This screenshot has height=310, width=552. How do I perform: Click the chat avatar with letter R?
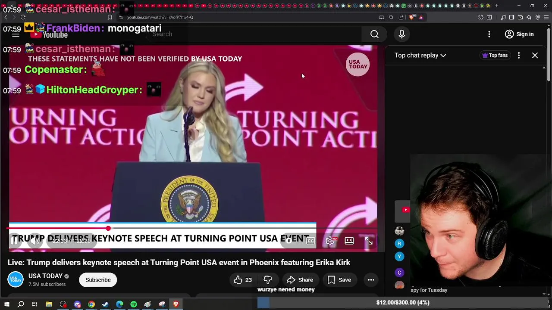(399, 244)
